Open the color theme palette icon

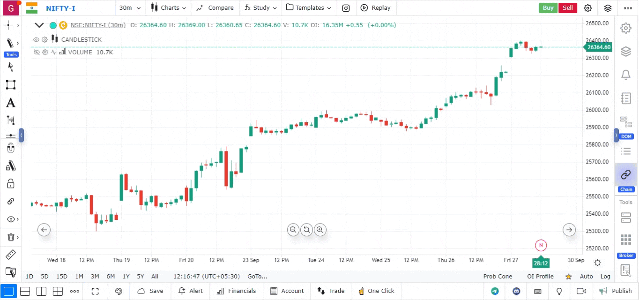[x=119, y=291]
